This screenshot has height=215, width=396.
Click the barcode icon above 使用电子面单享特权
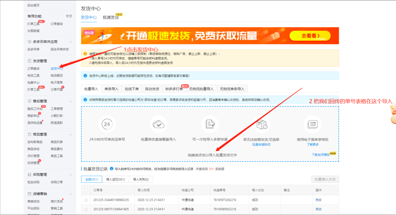(x=312, y=125)
